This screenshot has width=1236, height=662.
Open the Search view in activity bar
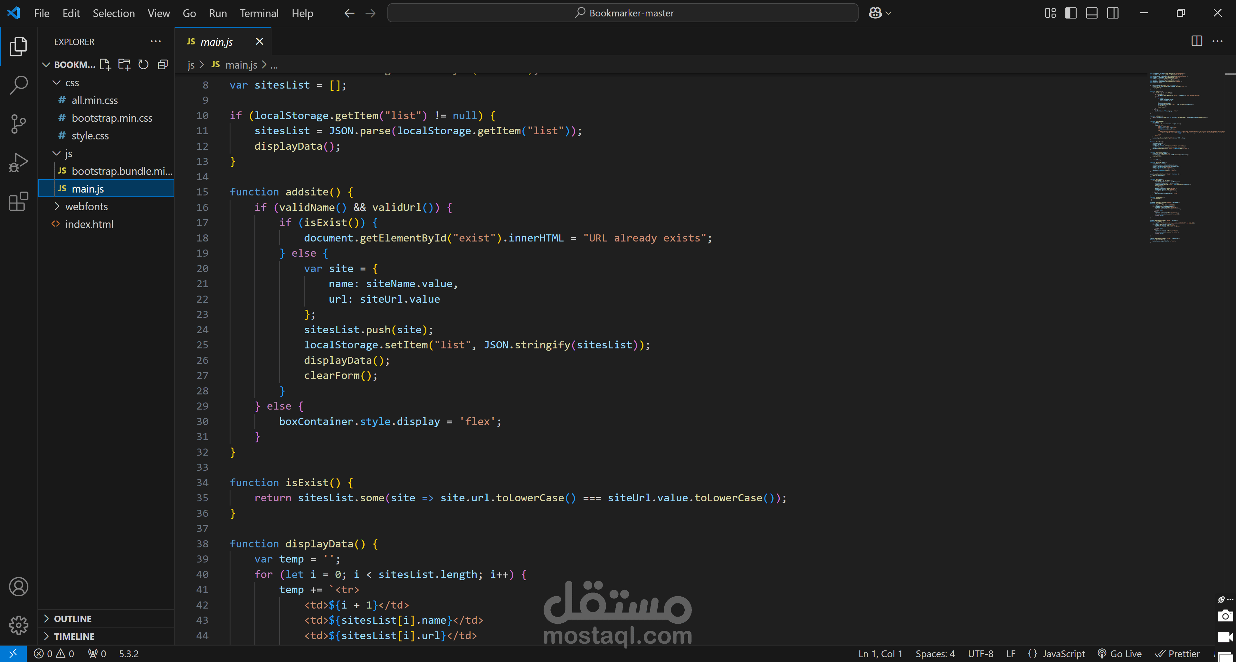click(18, 85)
